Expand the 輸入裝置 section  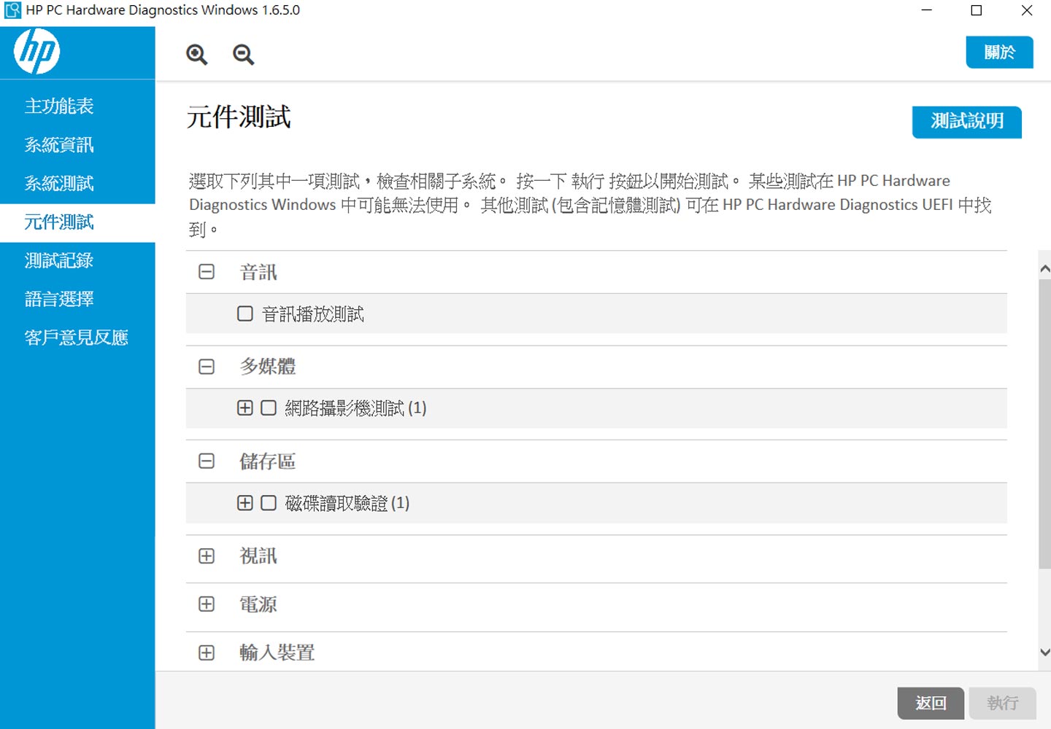click(207, 652)
